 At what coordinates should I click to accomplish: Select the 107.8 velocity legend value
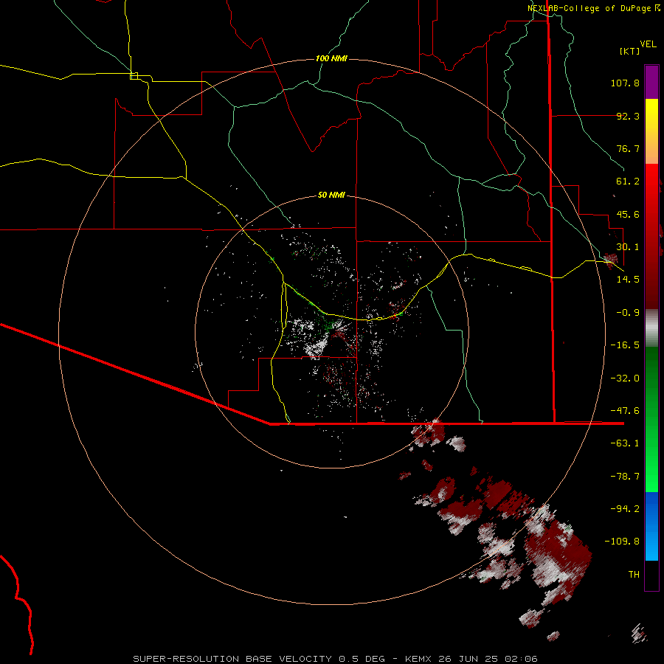[x=625, y=83]
